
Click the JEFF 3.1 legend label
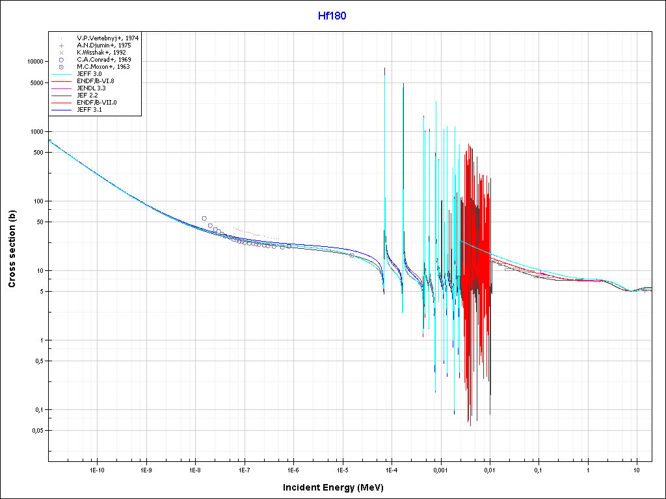click(89, 110)
